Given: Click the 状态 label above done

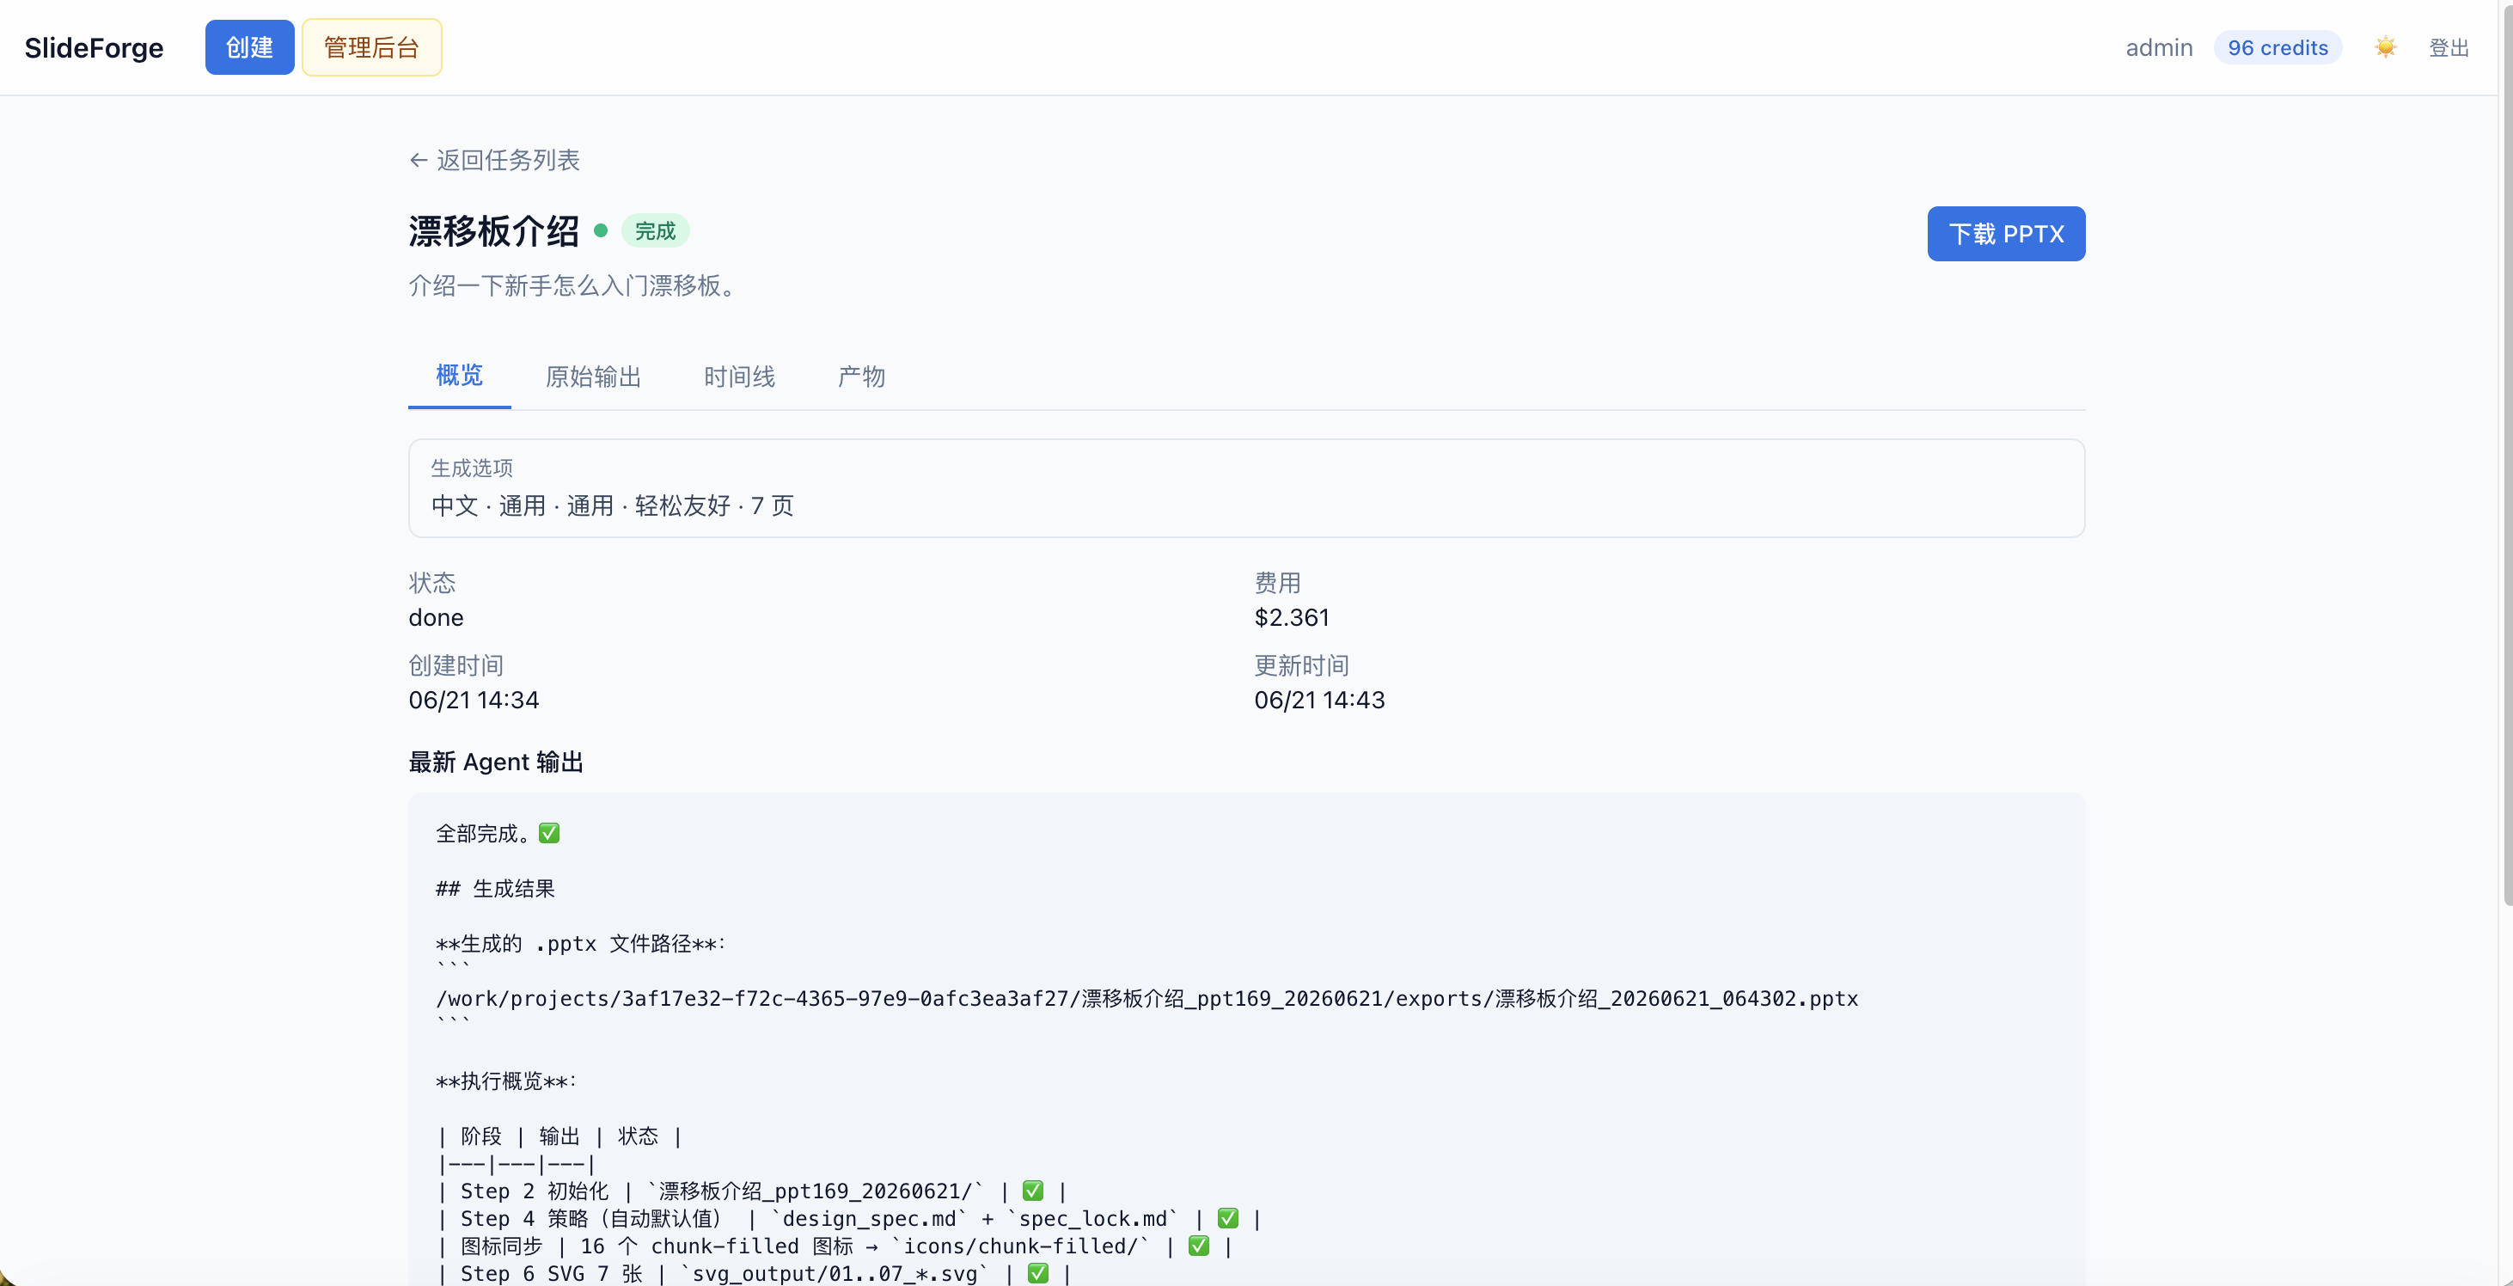Looking at the screenshot, I should point(432,584).
